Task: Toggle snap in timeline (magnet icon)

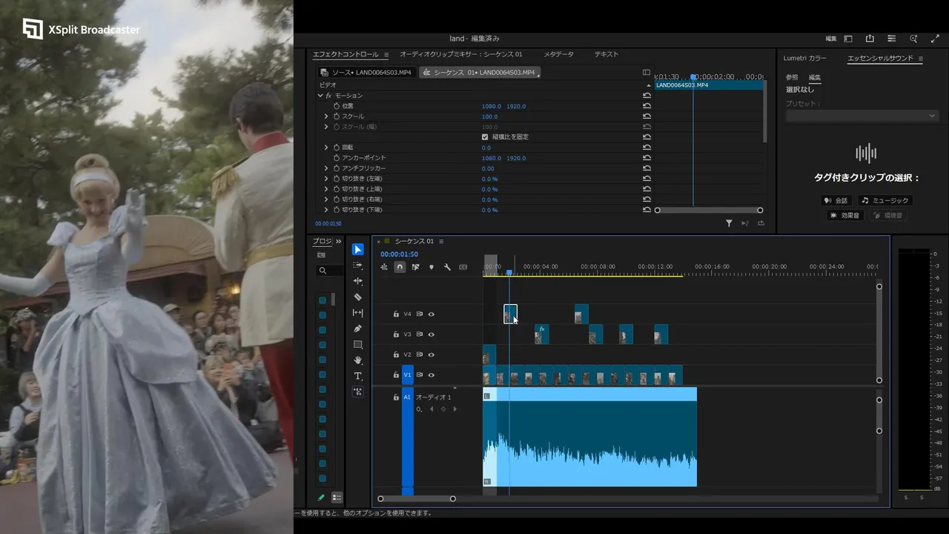Action: (400, 267)
